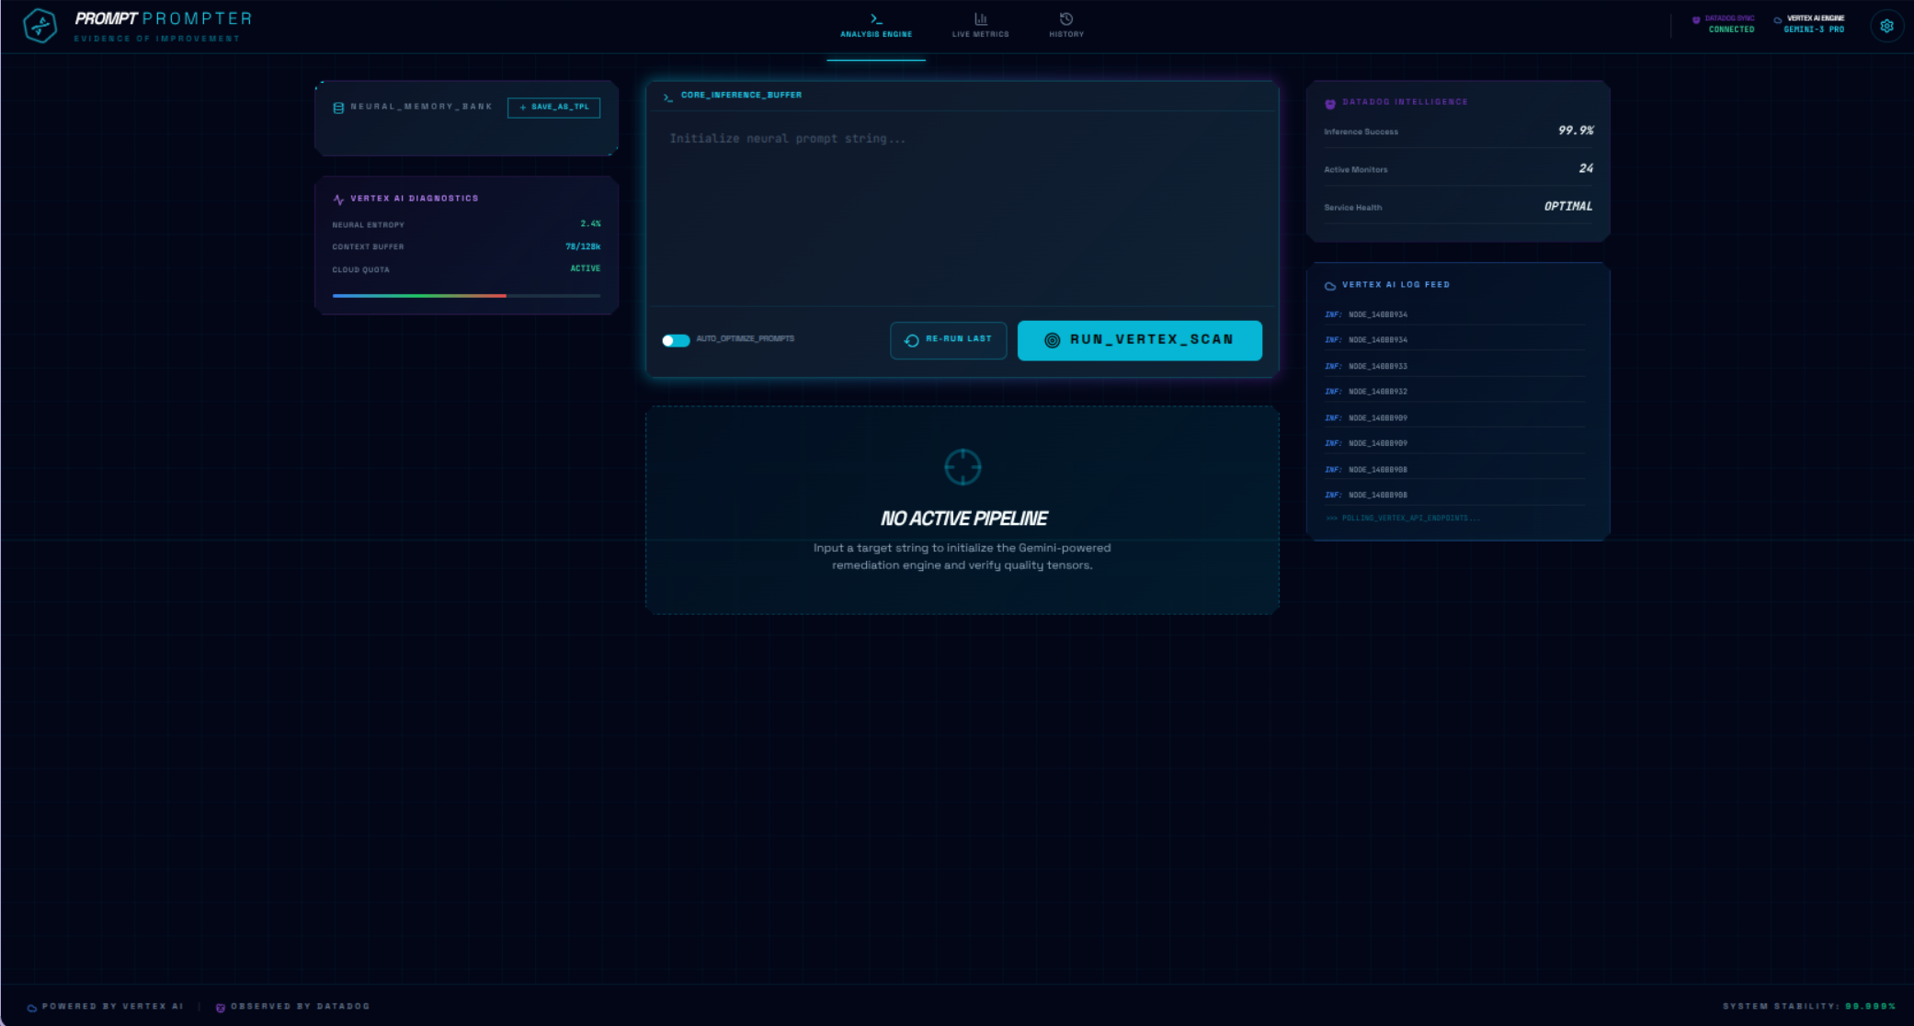Click the RE-RUN LAST button

(948, 340)
